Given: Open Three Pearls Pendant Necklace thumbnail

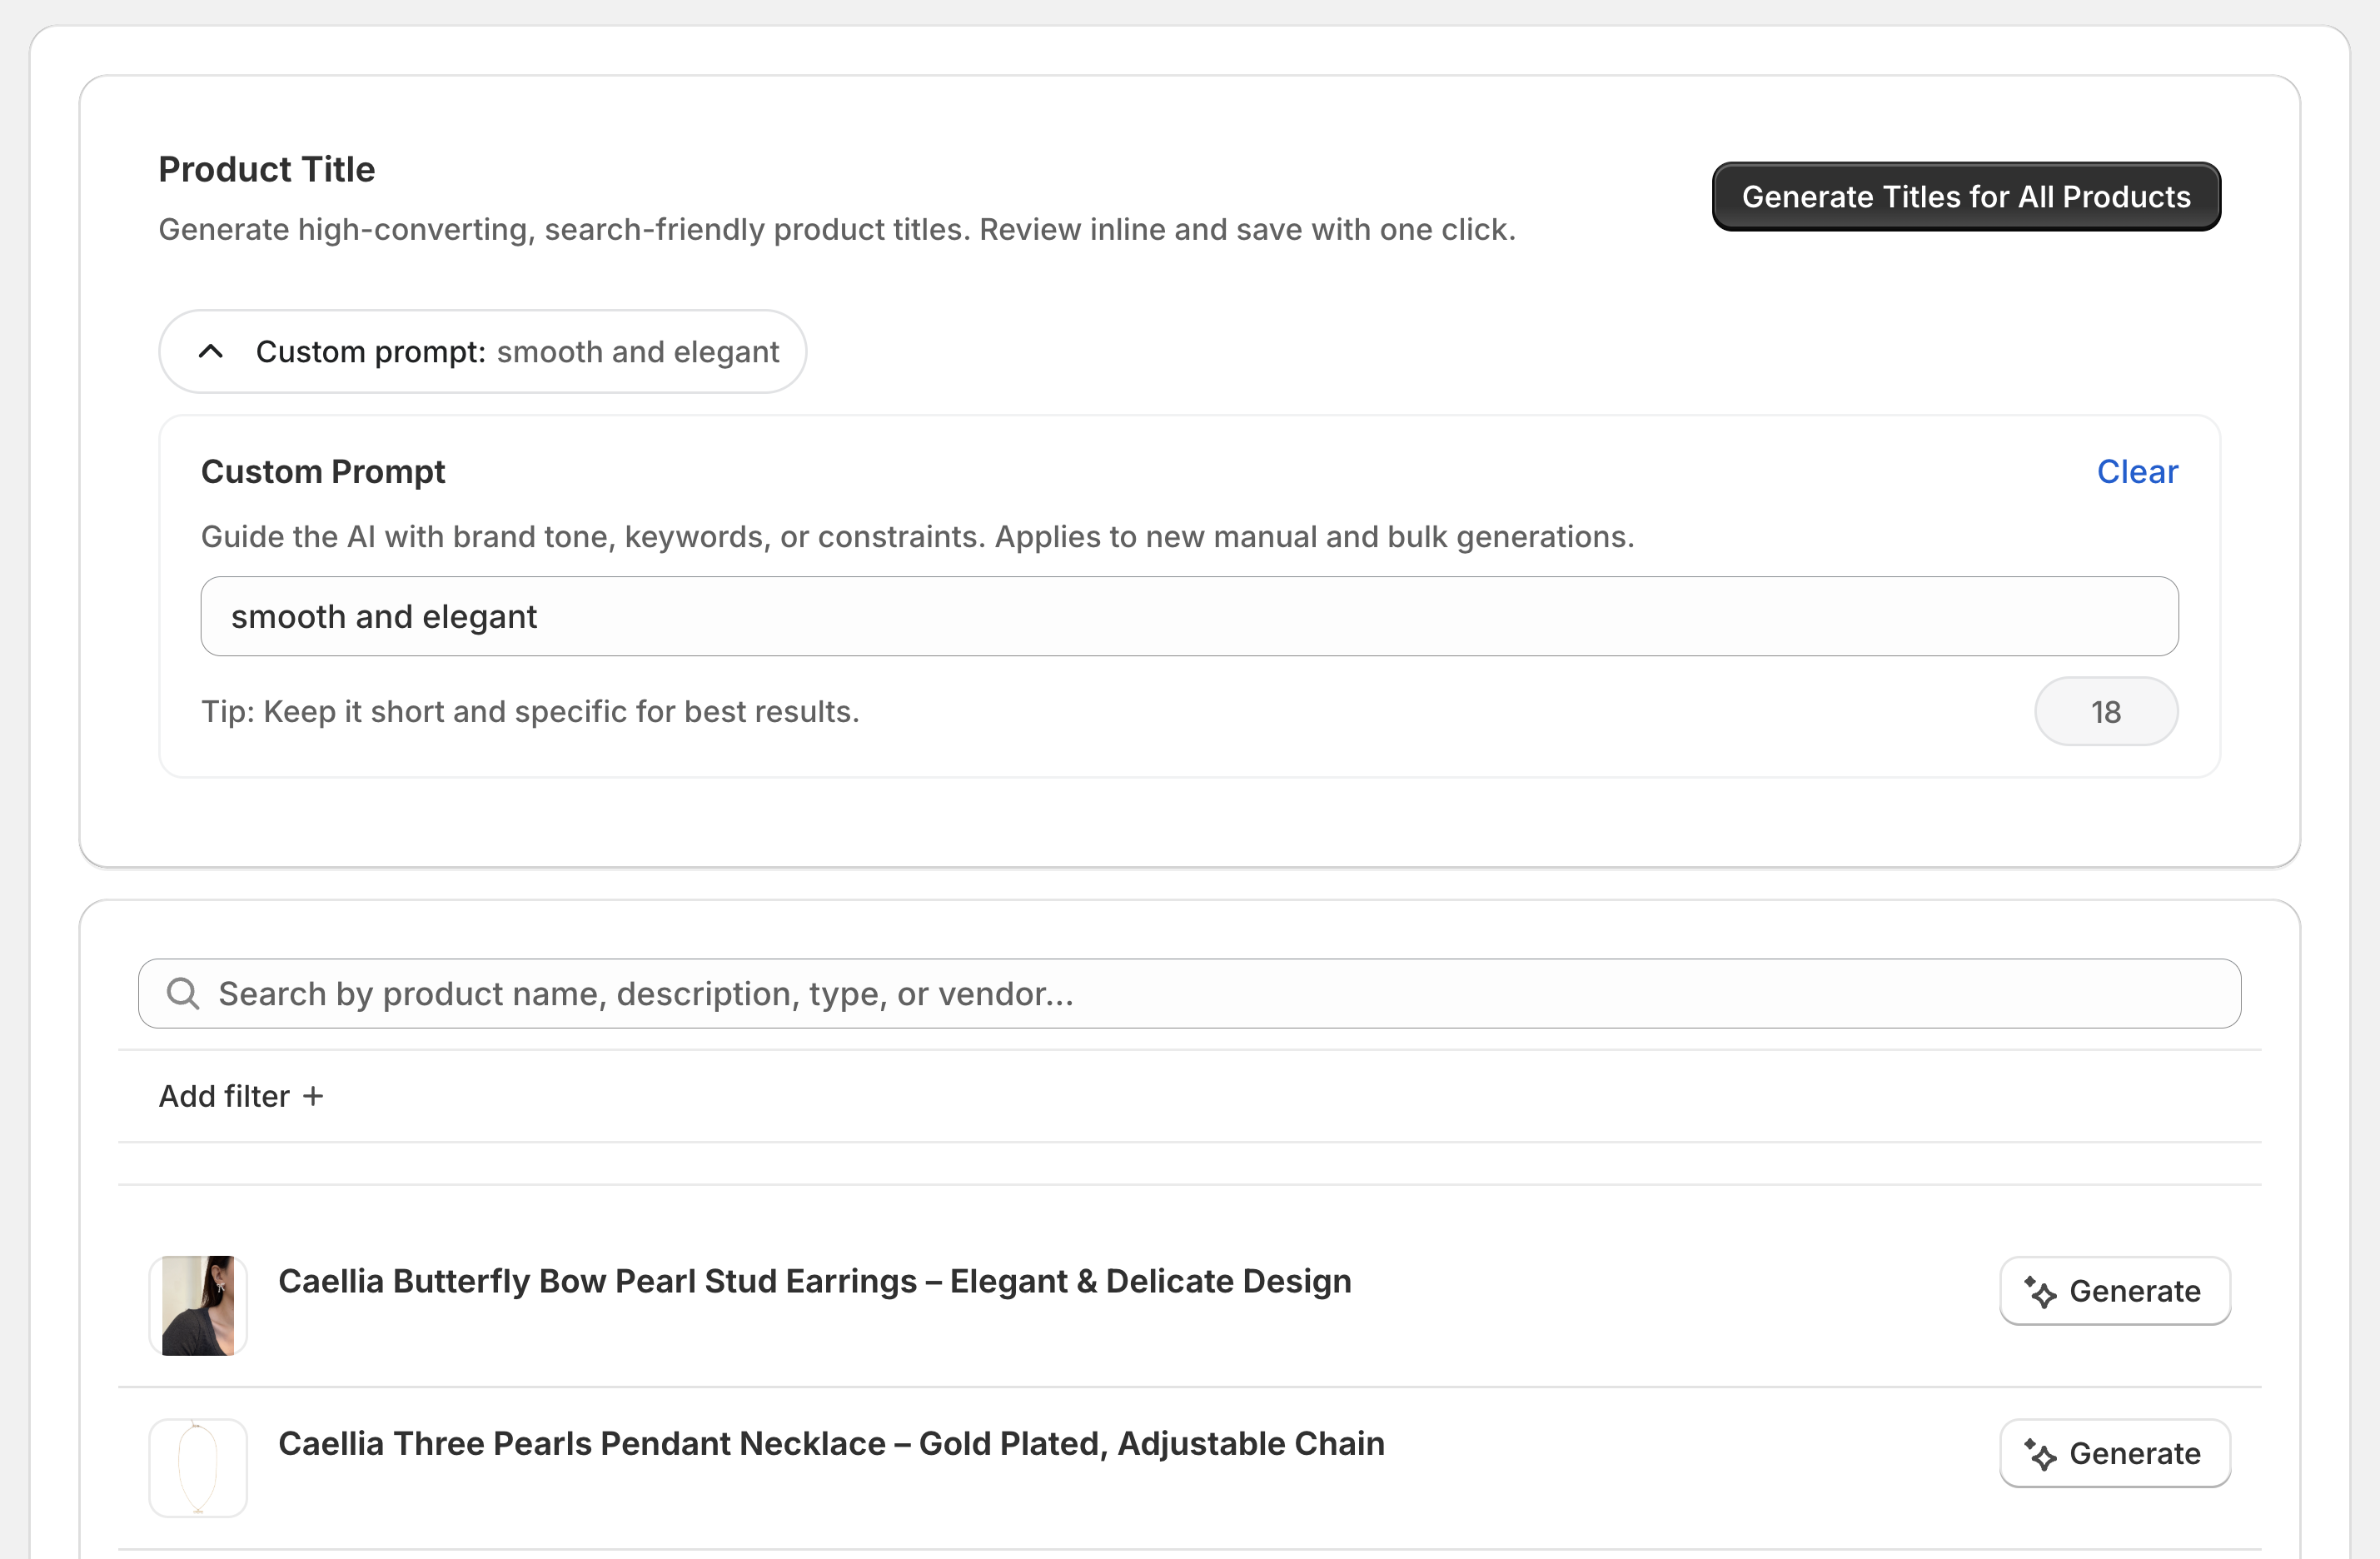Looking at the screenshot, I should coord(198,1467).
